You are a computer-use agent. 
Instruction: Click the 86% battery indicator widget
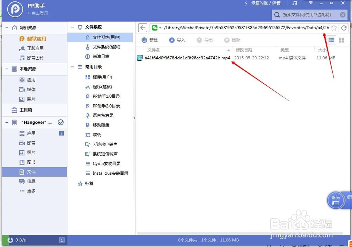pyautogui.click(x=335, y=200)
